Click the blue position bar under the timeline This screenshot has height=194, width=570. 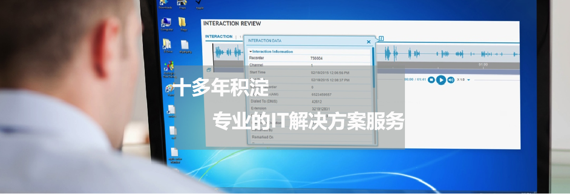click(x=448, y=71)
